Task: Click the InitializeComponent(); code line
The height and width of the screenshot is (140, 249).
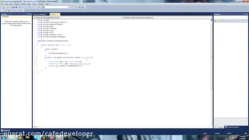Action: [x=58, y=53]
